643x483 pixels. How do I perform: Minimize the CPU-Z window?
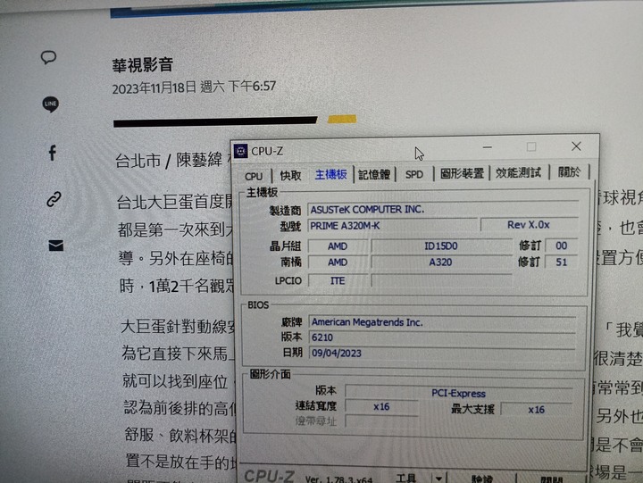(x=488, y=147)
